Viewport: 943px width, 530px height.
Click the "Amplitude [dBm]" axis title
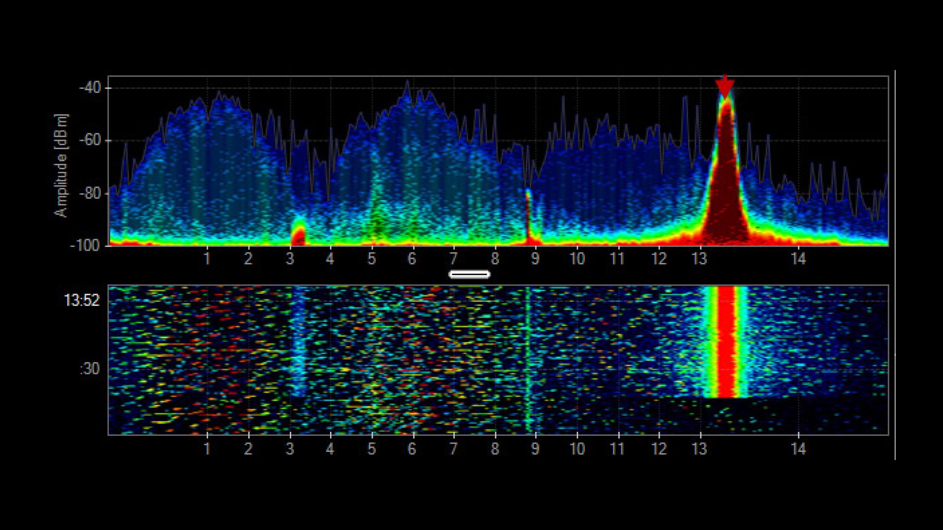(x=61, y=165)
